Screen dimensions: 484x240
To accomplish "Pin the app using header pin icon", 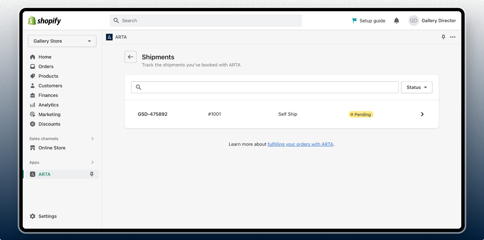I will click(444, 37).
